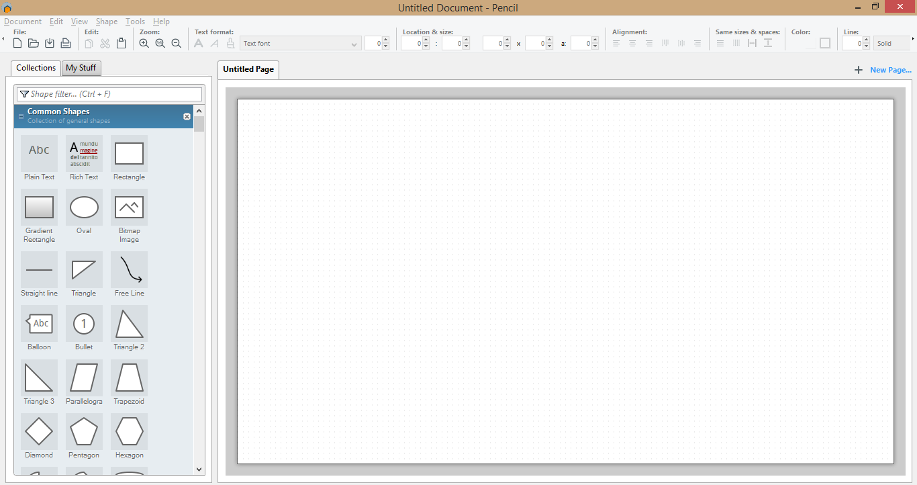
Task: Align left using first Alignment icon
Action: [616, 44]
